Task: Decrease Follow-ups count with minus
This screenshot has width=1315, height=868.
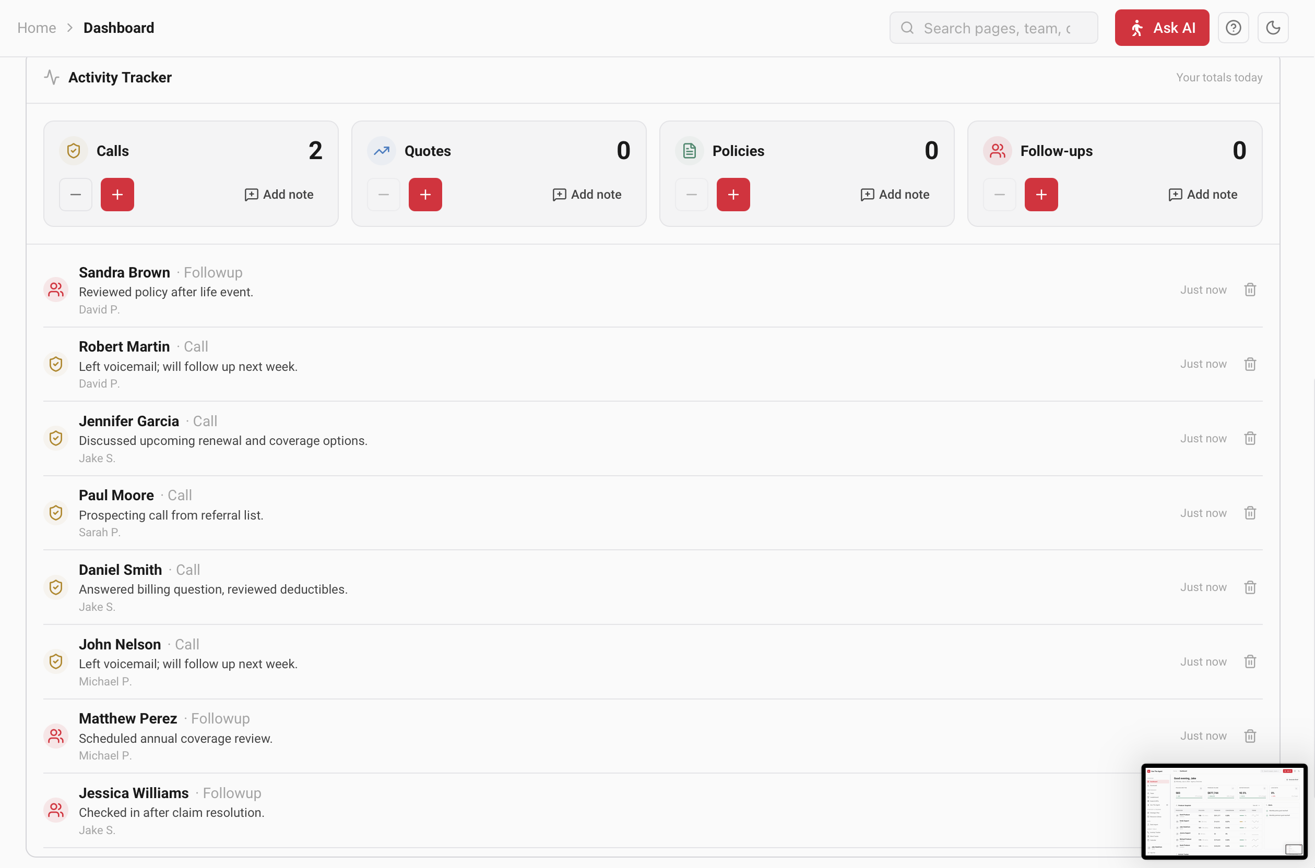Action: point(1000,194)
